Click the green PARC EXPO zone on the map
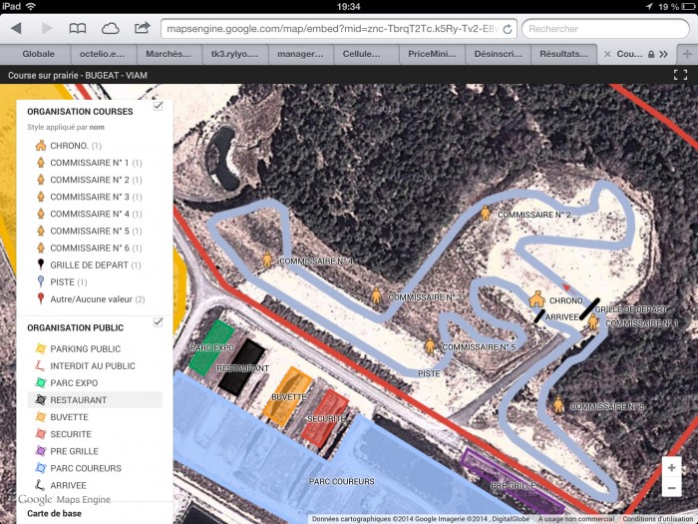 [x=211, y=348]
